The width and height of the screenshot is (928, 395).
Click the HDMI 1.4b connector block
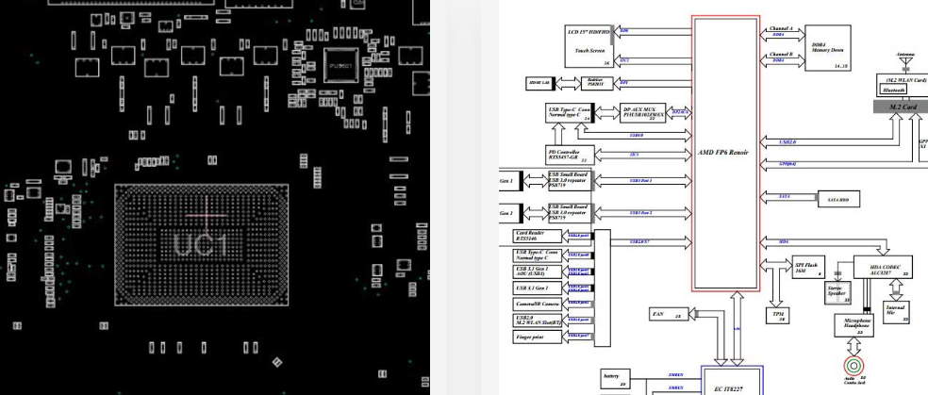pos(539,83)
